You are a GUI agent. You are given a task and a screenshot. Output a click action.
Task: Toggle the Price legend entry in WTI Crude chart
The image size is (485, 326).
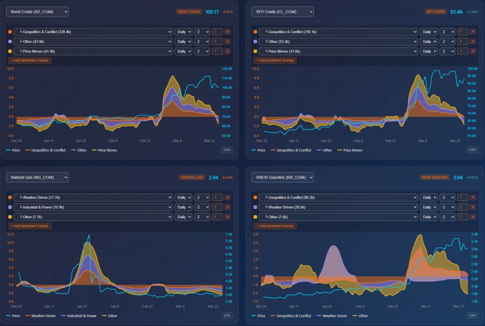(258, 150)
